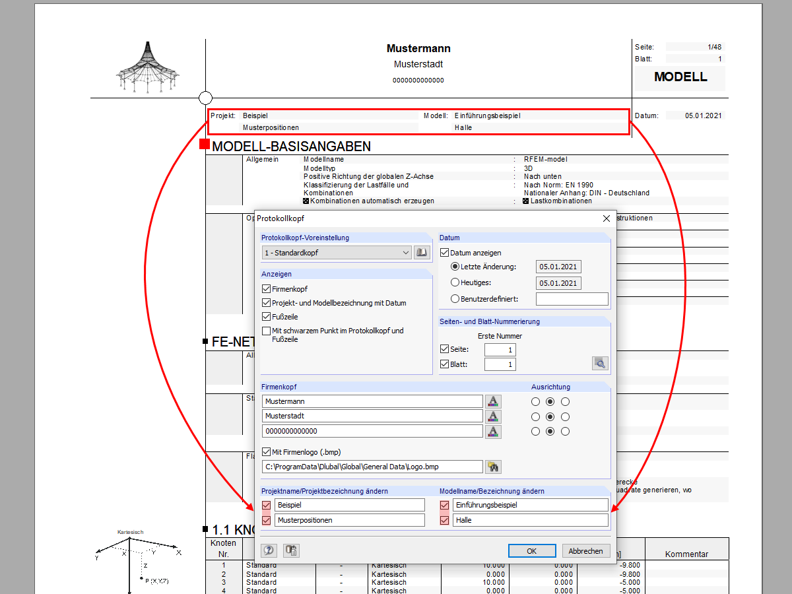Viewport: 792px width, 594px height.
Task: Edit the Seite first number field
Action: pyautogui.click(x=500, y=350)
